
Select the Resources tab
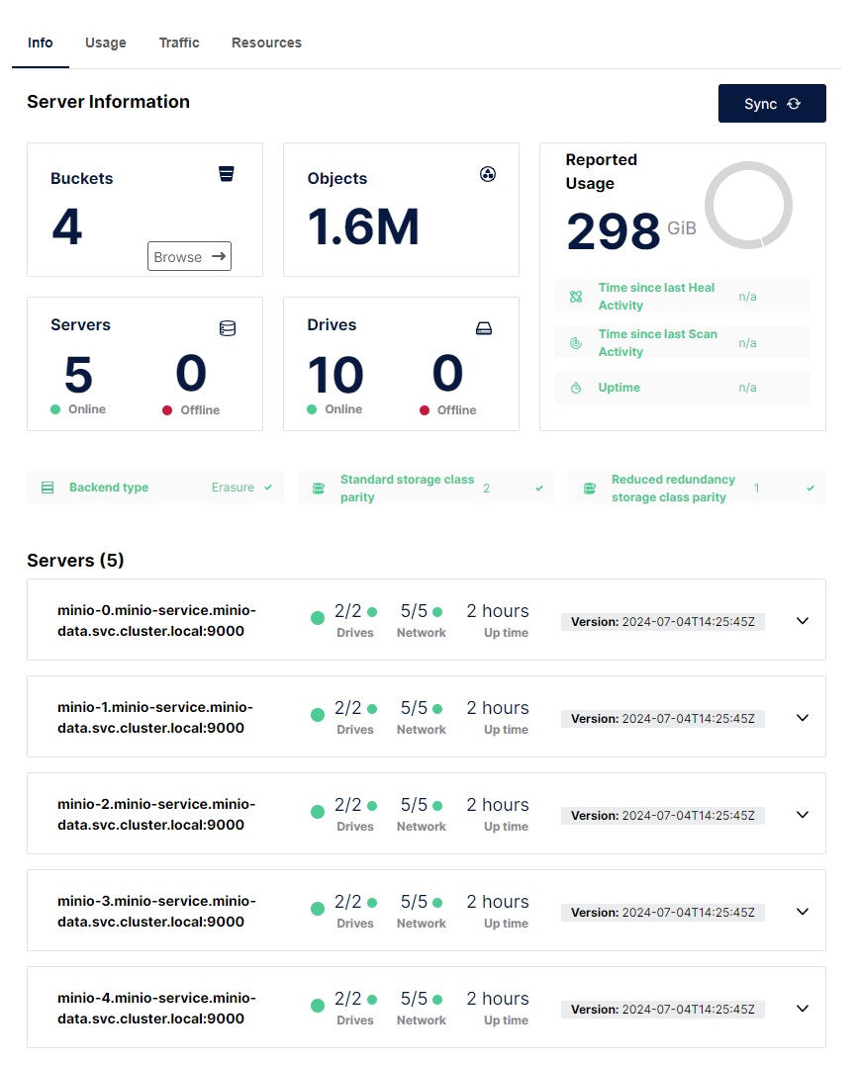click(x=266, y=43)
